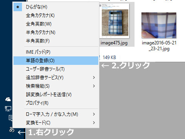Click the 149 KB status text
This screenshot has width=185, height=139.
click(x=109, y=58)
